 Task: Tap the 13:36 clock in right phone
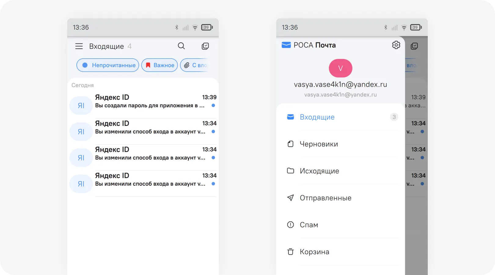290,28
